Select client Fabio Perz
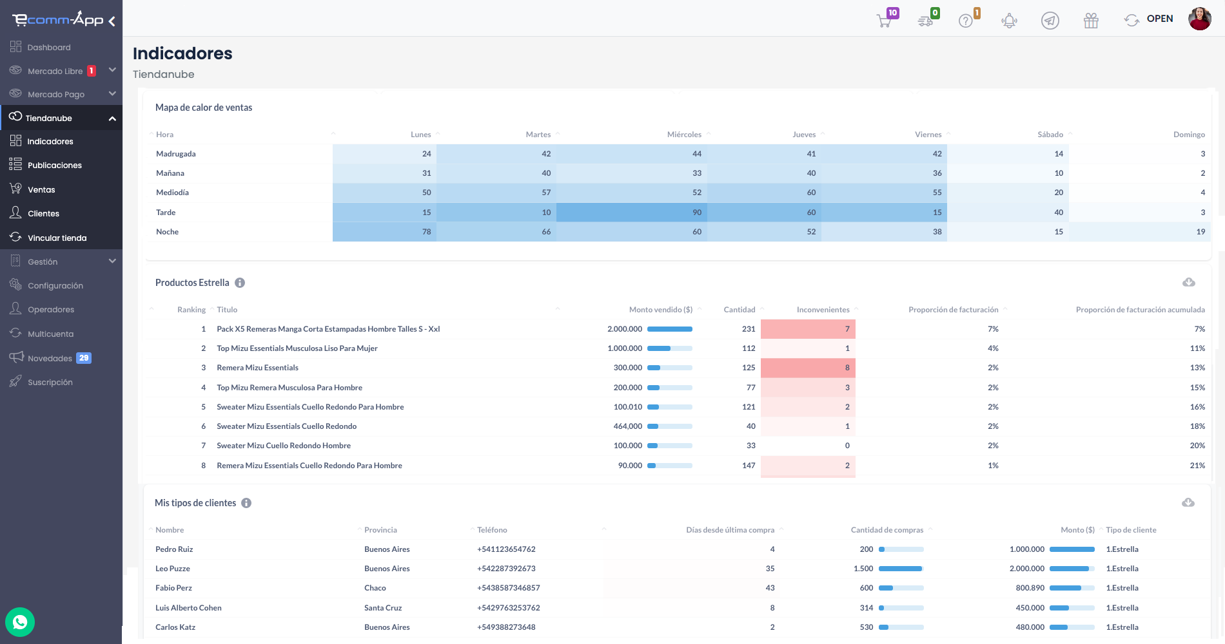Screen dimensions: 1225x644 (173, 588)
